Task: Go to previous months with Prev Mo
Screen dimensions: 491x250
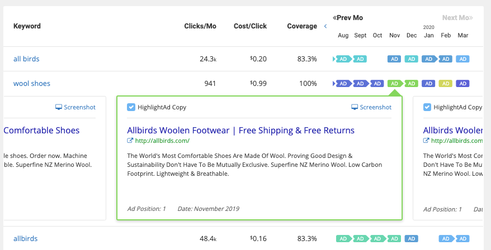Action: [348, 18]
